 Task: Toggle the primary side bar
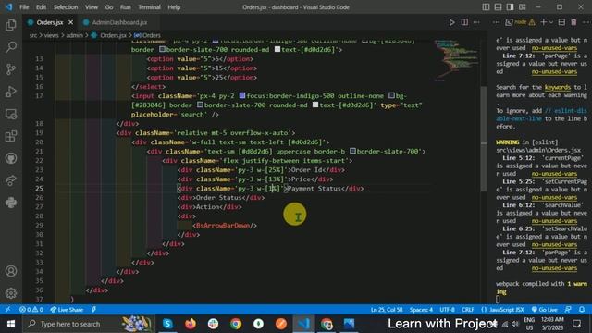click(x=486, y=7)
